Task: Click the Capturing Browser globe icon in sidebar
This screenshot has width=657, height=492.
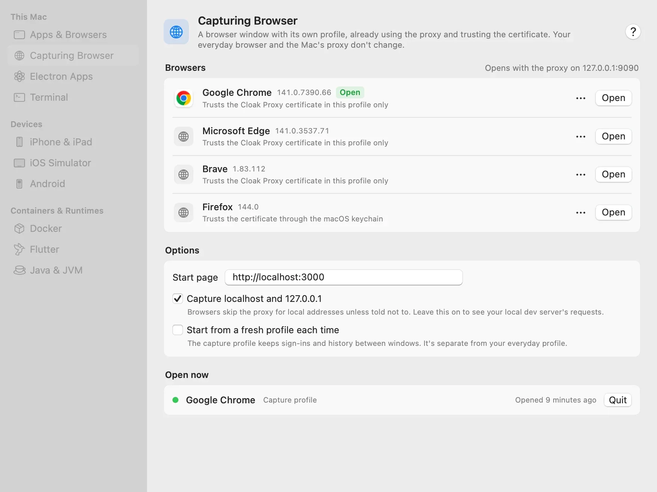Action: [19, 56]
